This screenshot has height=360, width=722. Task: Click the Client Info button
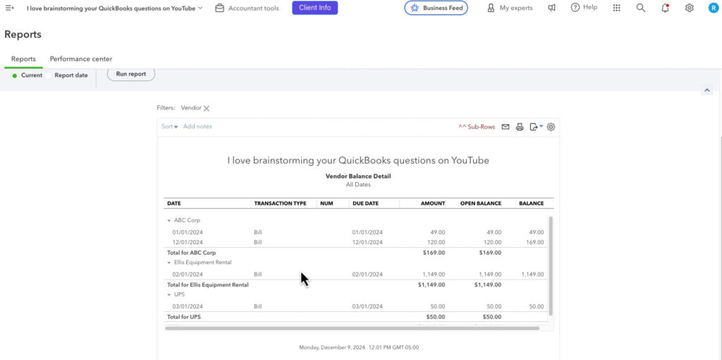(315, 8)
